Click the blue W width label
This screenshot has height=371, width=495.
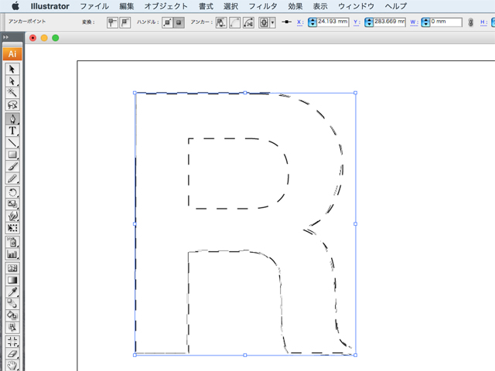[x=415, y=22]
